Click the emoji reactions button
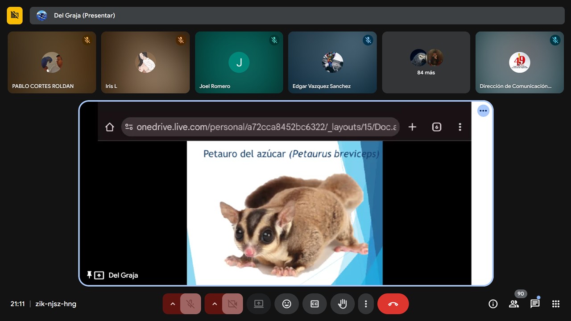Screen dimensions: 571x321 point(286,304)
